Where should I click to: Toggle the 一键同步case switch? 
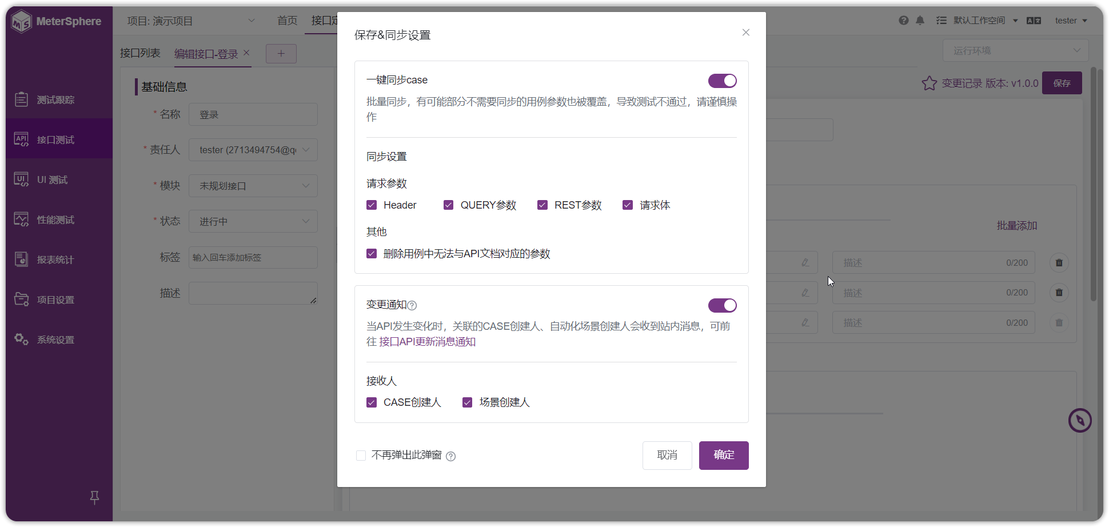click(x=723, y=81)
